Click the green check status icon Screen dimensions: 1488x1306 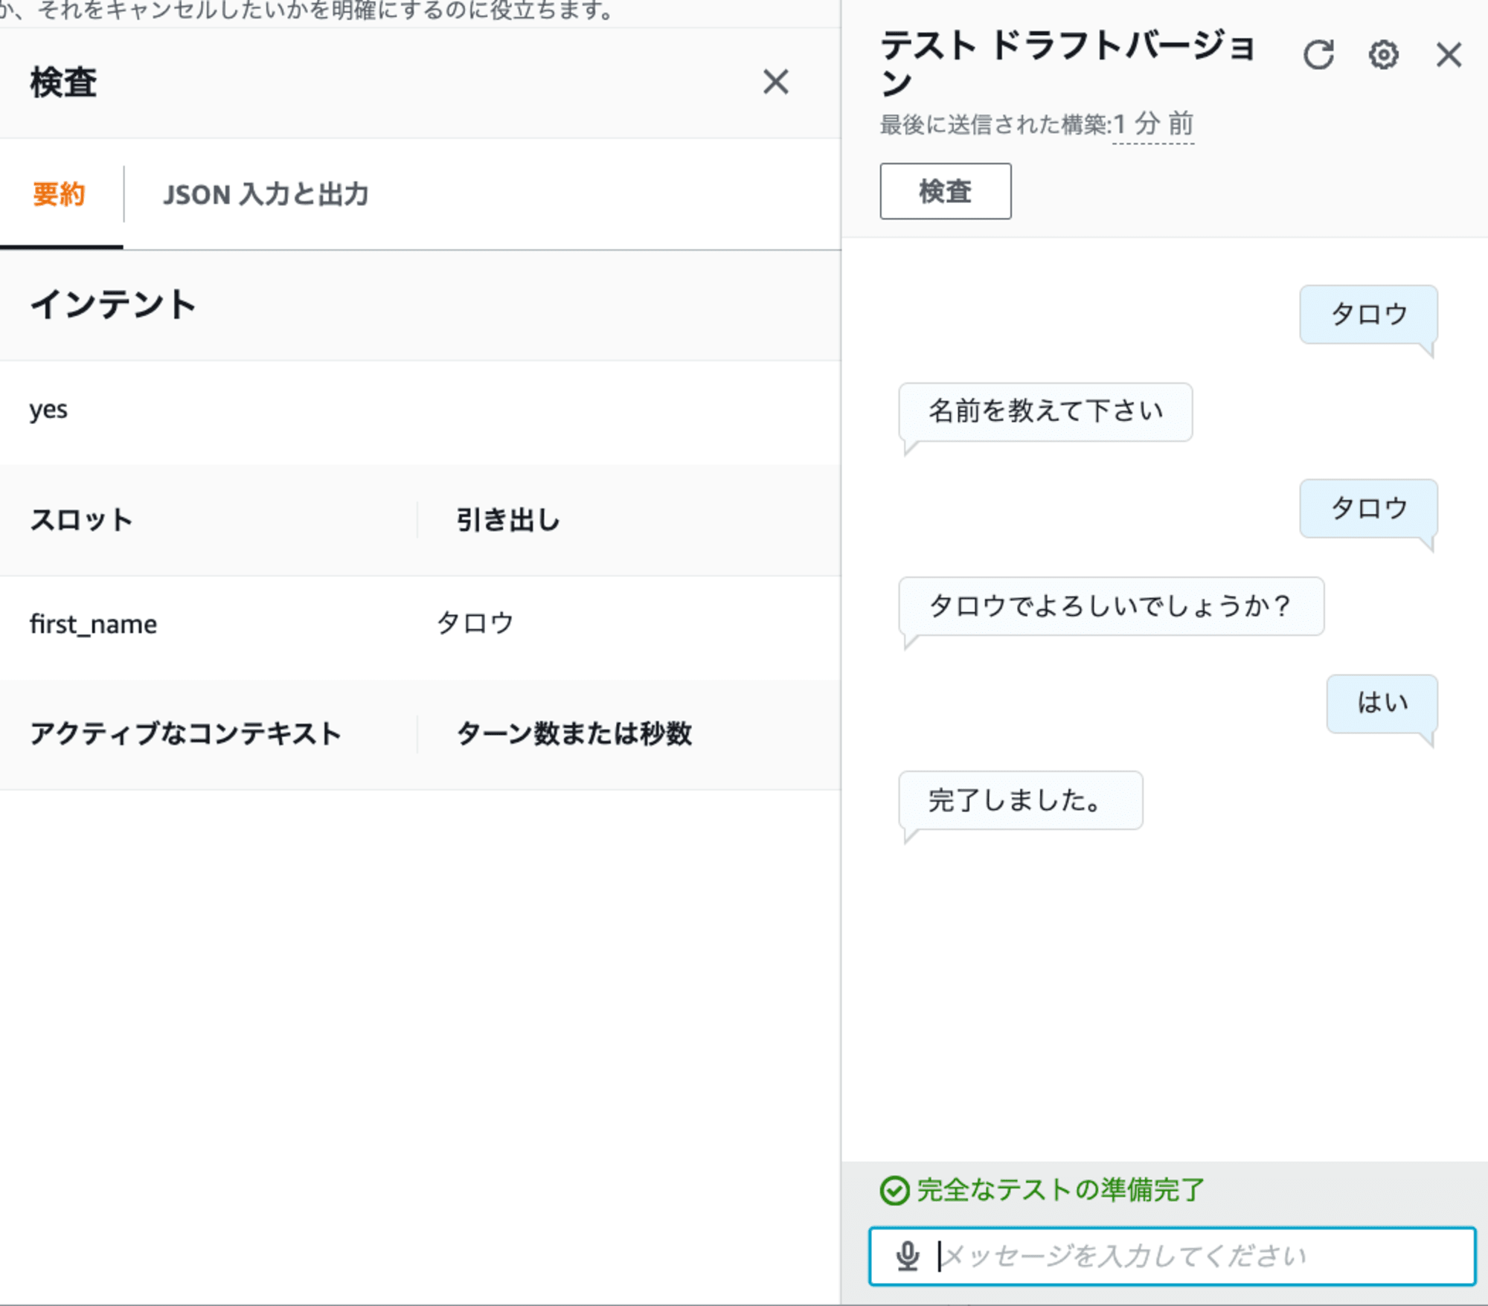[894, 1191]
